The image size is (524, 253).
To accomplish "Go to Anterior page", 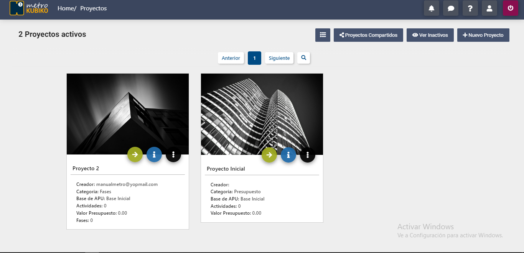I will [x=231, y=58].
